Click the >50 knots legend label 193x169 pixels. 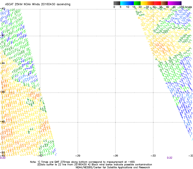tap(185, 7)
